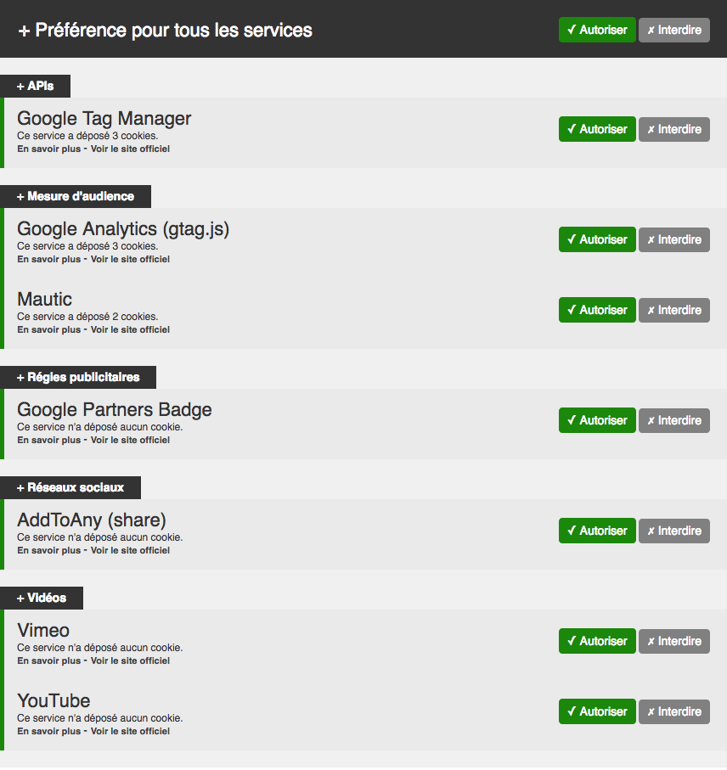
Task: Expand the Réseaux sociaux category
Action: click(70, 487)
